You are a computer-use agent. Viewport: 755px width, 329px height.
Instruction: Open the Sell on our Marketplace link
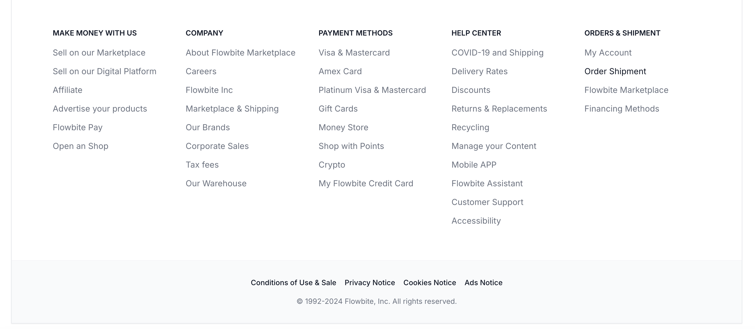[99, 53]
